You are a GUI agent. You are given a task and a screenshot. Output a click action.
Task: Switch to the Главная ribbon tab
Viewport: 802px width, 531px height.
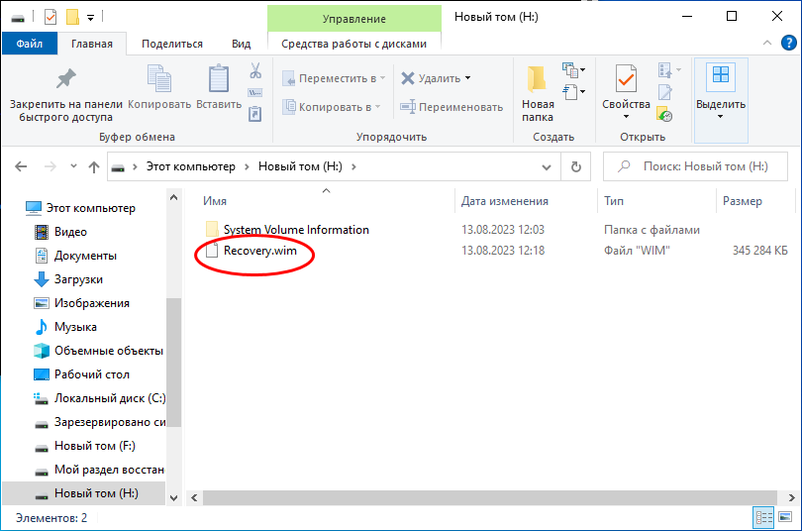92,44
